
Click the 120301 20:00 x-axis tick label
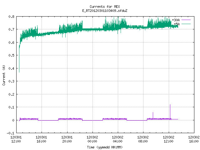click(x=67, y=139)
